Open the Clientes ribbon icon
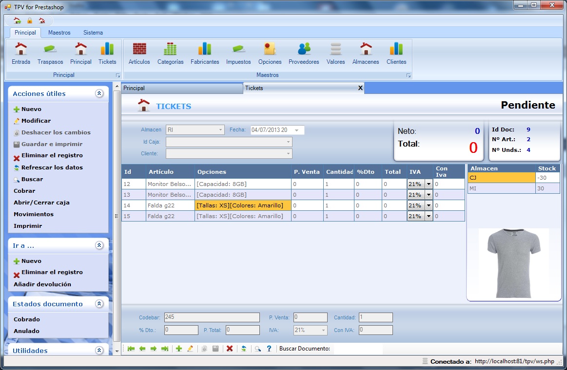 (x=396, y=54)
